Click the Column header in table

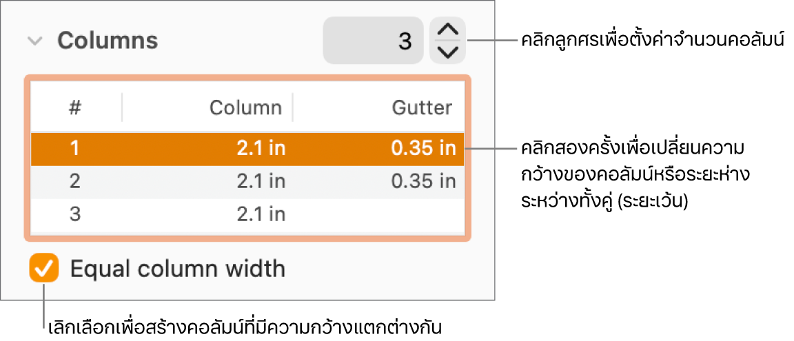[x=245, y=107]
